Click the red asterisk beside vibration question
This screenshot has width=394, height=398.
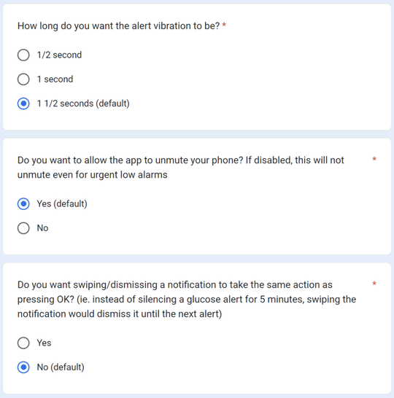224,25
